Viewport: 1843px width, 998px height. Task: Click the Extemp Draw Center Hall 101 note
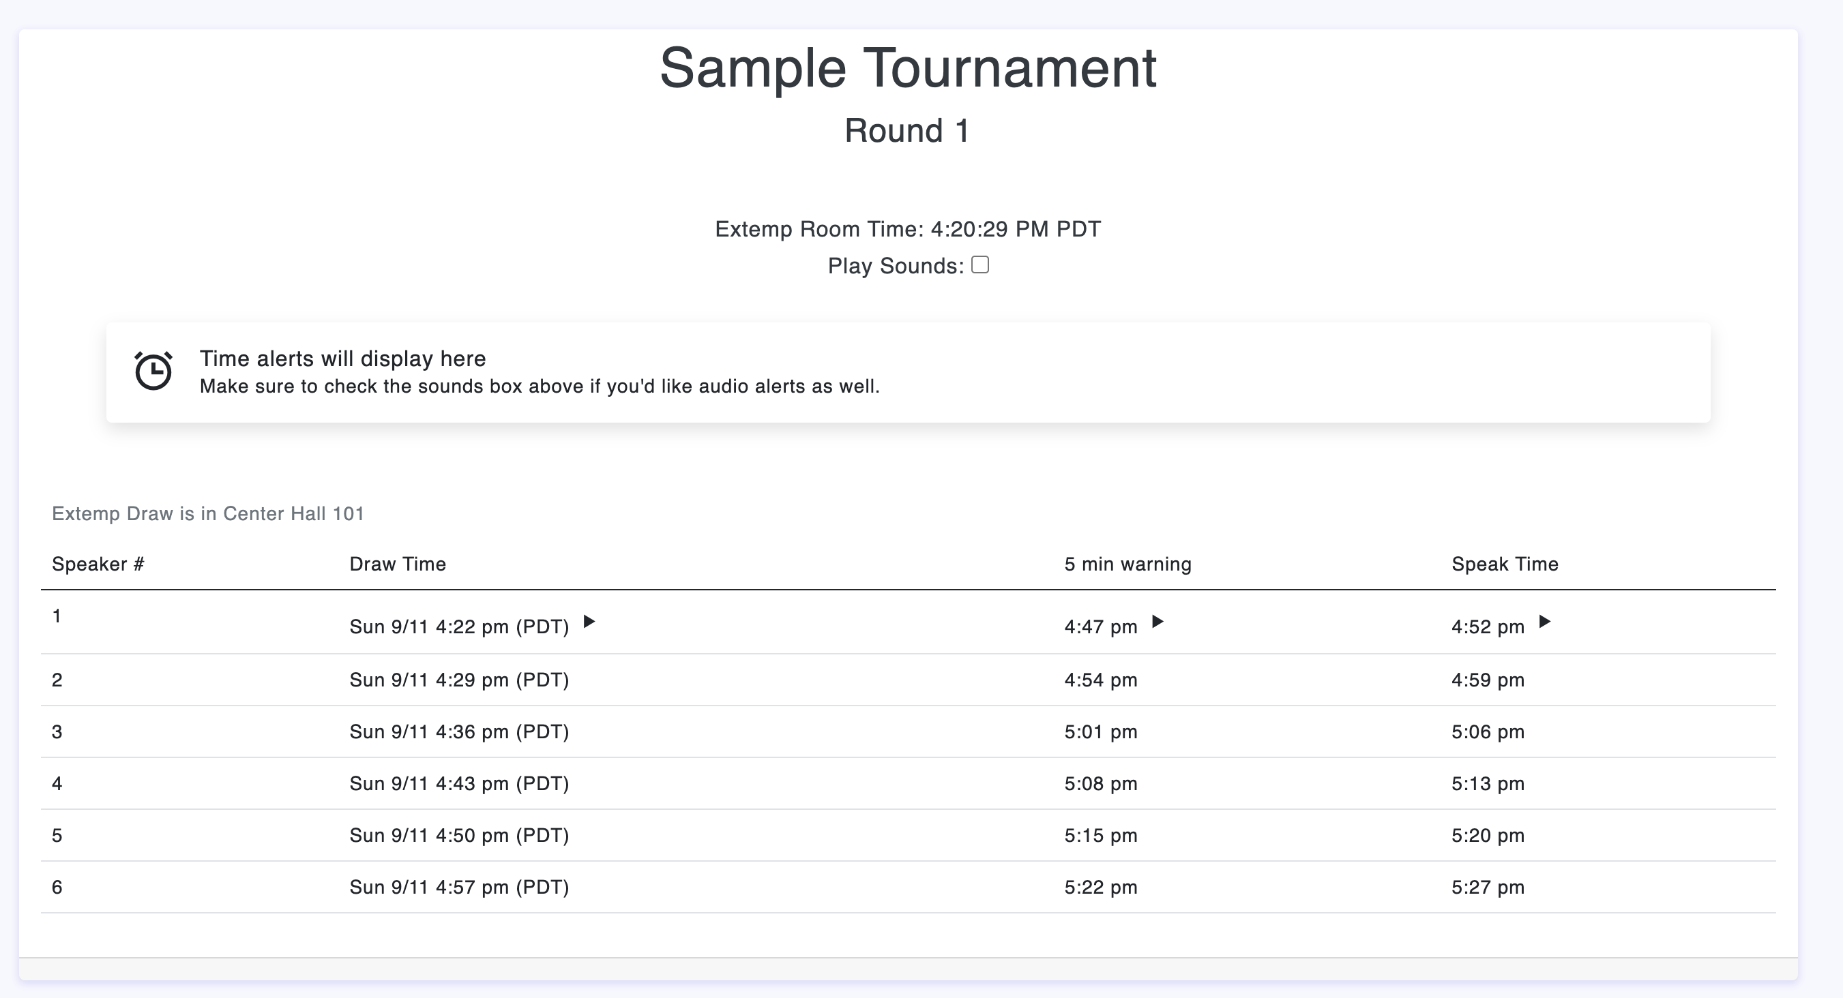pyautogui.click(x=208, y=514)
